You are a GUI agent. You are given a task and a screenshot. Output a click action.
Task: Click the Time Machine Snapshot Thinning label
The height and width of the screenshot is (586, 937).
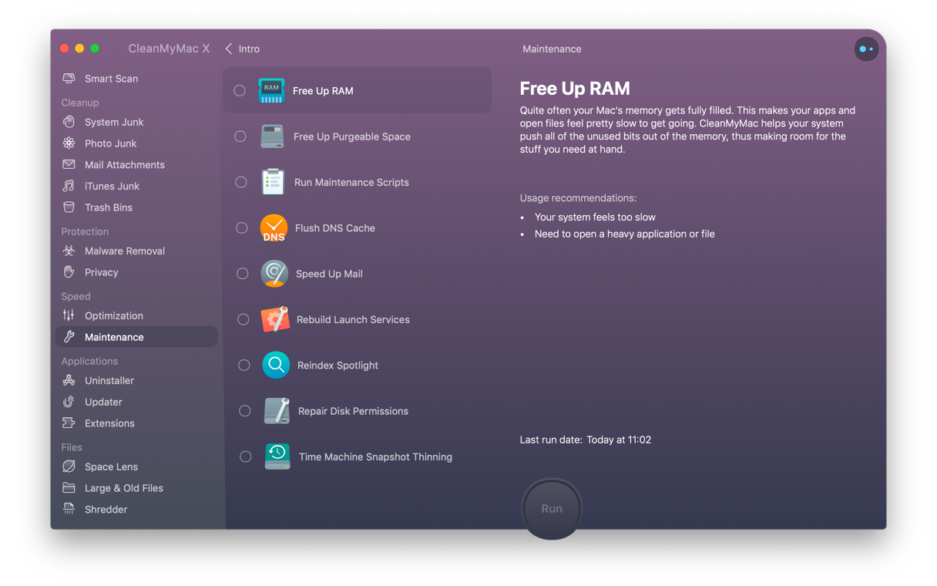click(375, 456)
